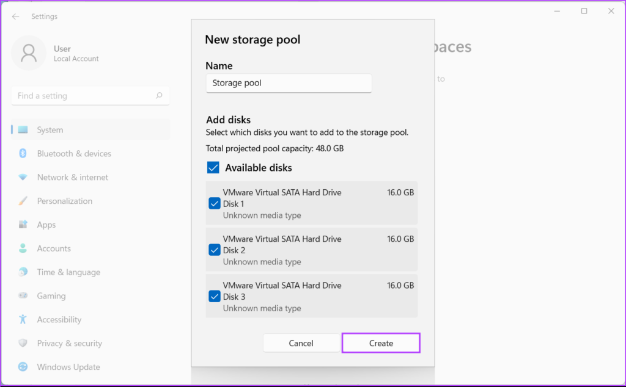
Task: Open Accessibility settings
Action: [59, 320]
